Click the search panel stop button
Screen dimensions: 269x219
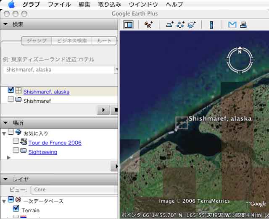[114, 110]
